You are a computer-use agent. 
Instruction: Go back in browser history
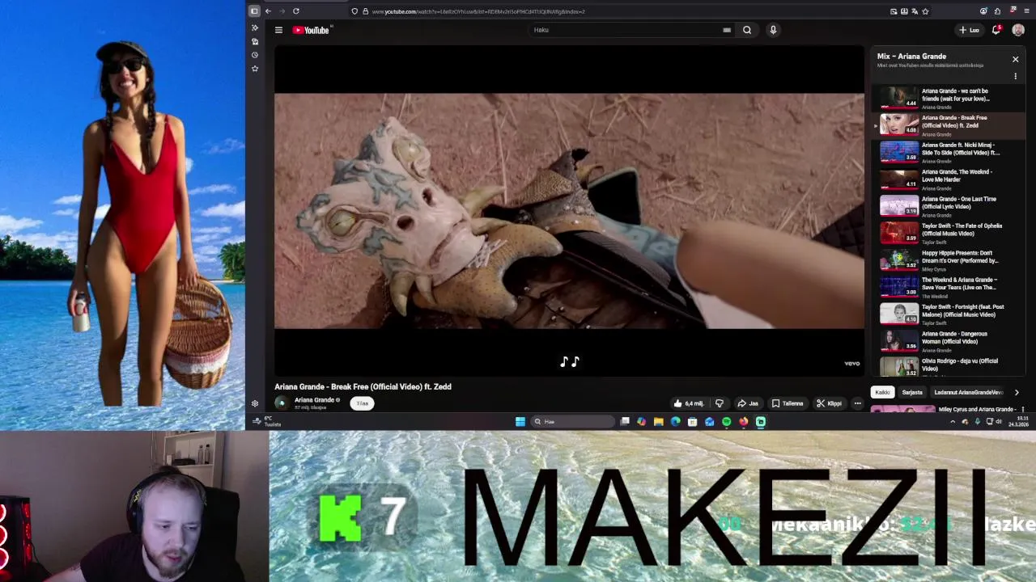pyautogui.click(x=268, y=11)
